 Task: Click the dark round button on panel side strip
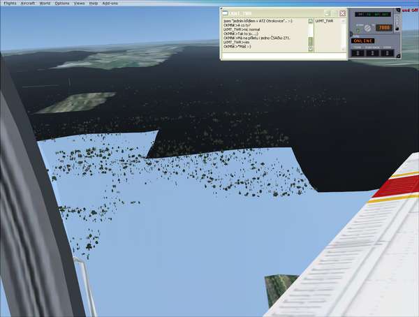[x=397, y=29]
